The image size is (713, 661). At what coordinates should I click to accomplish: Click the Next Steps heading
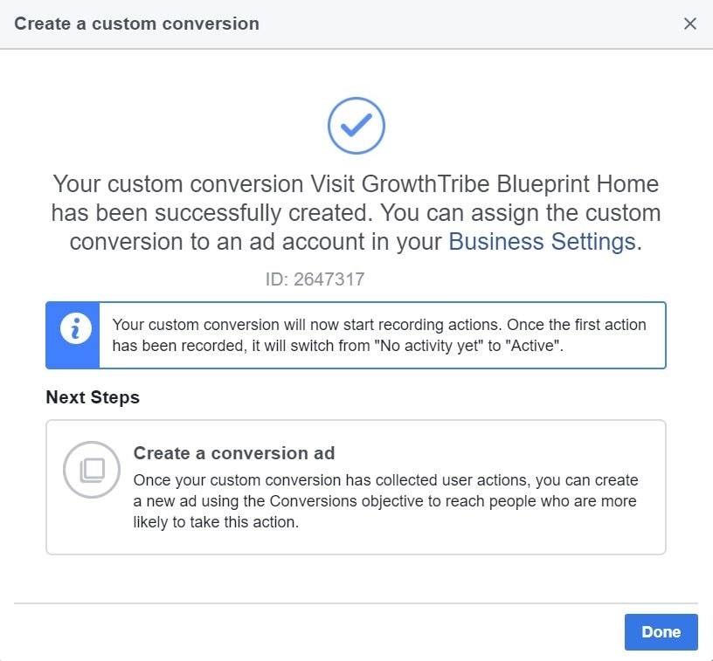tap(93, 397)
